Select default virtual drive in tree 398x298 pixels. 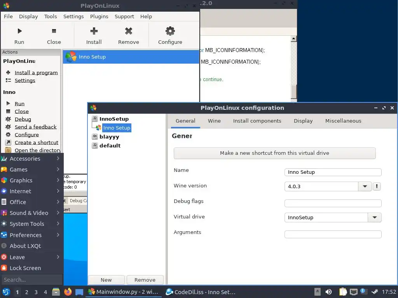click(110, 146)
